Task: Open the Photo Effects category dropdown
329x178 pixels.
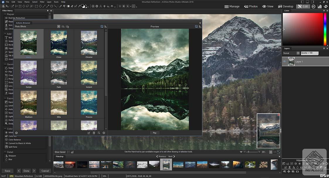Action: click(x=58, y=26)
